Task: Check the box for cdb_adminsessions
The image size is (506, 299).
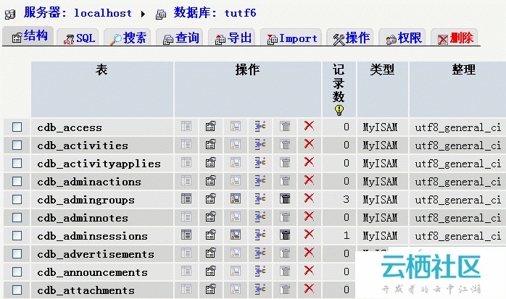Action: tap(17, 236)
